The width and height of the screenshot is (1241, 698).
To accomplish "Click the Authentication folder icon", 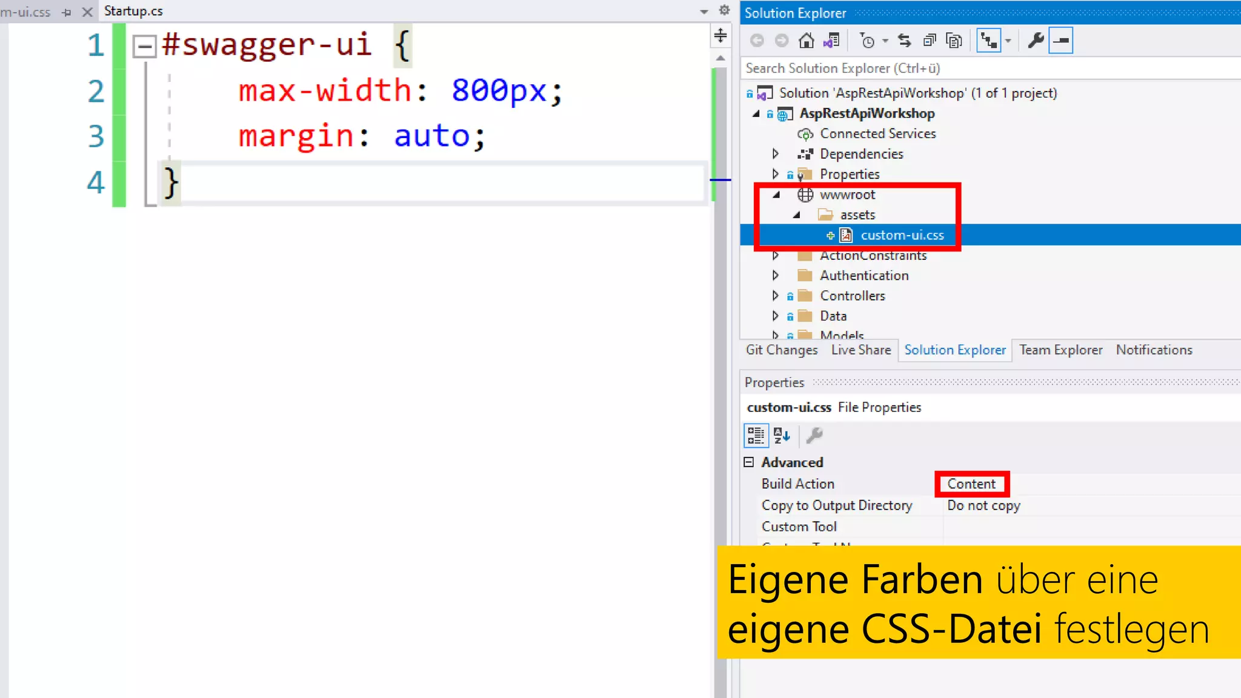I will pyautogui.click(x=805, y=276).
